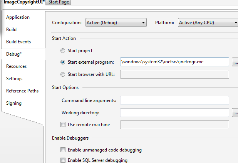Go to the Build properties page
The width and height of the screenshot is (238, 163).
coord(11,30)
